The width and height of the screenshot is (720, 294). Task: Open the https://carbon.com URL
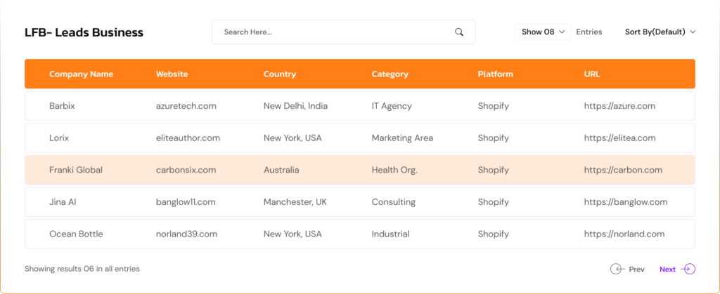pyautogui.click(x=623, y=170)
